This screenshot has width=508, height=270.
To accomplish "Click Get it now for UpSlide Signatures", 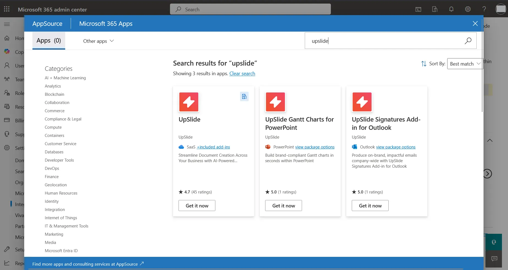I will (x=370, y=206).
